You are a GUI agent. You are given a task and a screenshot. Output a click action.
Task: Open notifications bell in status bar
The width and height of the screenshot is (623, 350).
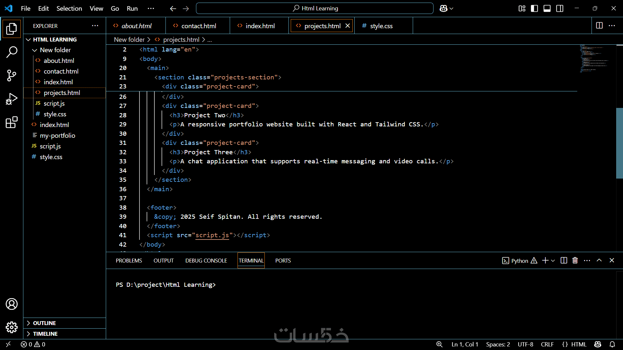coord(612,344)
